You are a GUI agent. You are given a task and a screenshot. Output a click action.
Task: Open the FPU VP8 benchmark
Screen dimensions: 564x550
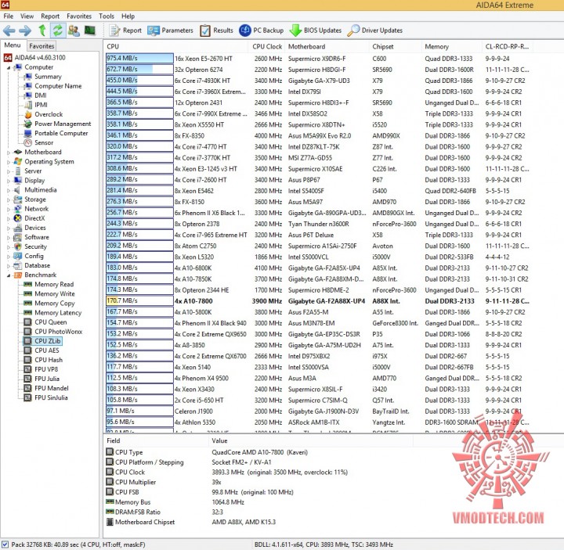click(x=46, y=369)
